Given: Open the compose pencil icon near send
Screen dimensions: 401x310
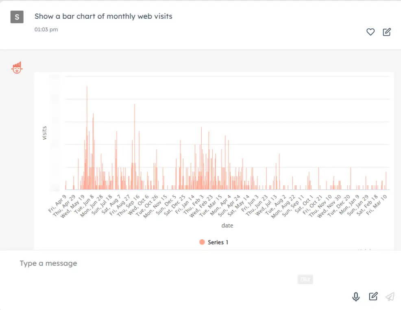Looking at the screenshot, I should [373, 297].
